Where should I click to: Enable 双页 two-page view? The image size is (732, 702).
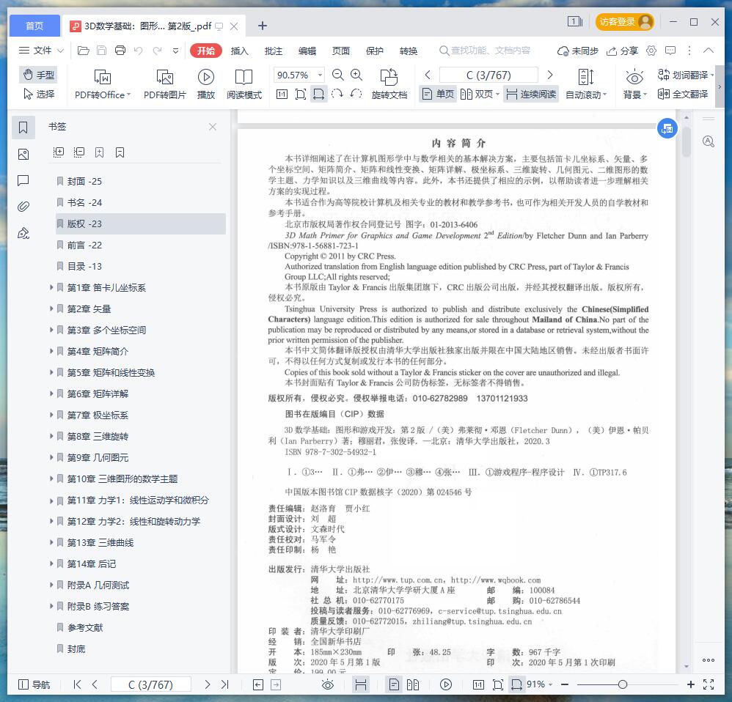click(x=480, y=95)
